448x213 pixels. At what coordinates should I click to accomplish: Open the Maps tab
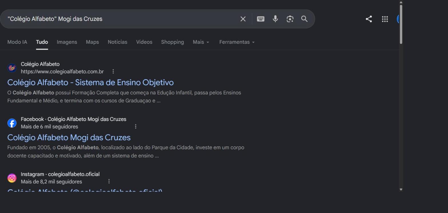tap(92, 42)
